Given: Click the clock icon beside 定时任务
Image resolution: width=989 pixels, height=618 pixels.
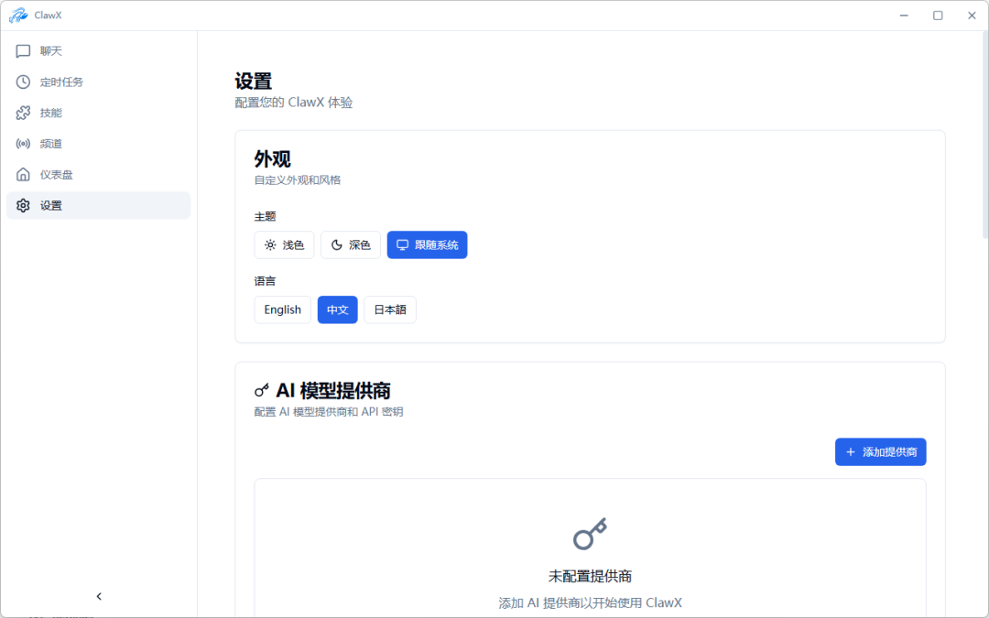Looking at the screenshot, I should click(x=23, y=82).
